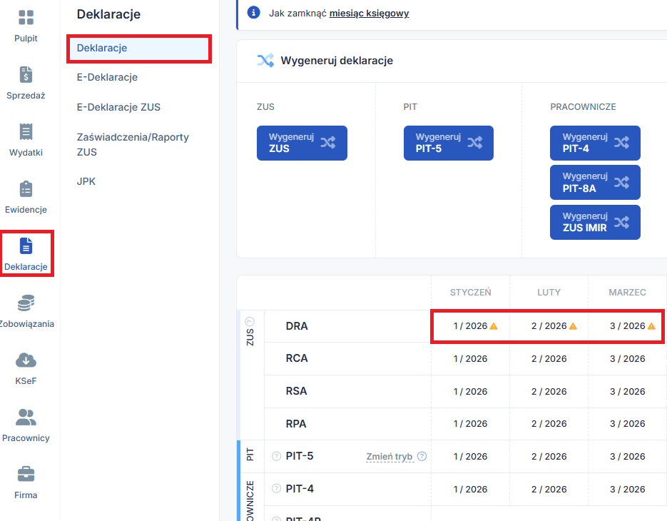Open the Ewidencje clipboard icon
This screenshot has width=667, height=521.
[x=26, y=189]
